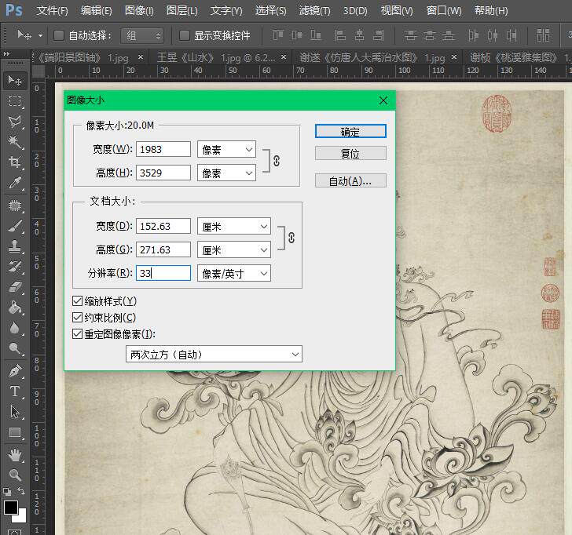This screenshot has height=535, width=572.
Task: Uncheck 重定图像像素 checkbox
Action: pyautogui.click(x=77, y=334)
